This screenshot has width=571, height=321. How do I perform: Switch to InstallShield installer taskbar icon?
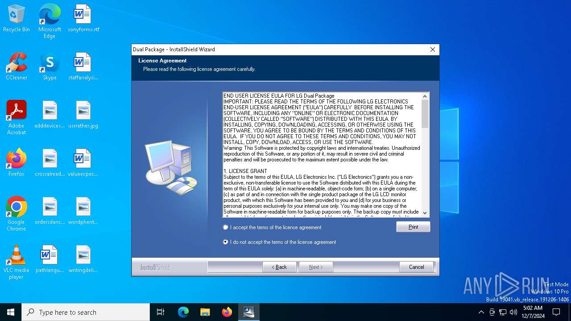[x=249, y=312]
